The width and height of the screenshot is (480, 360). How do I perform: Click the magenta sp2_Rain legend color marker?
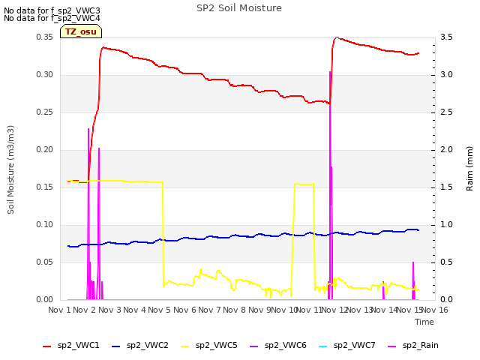point(391,346)
